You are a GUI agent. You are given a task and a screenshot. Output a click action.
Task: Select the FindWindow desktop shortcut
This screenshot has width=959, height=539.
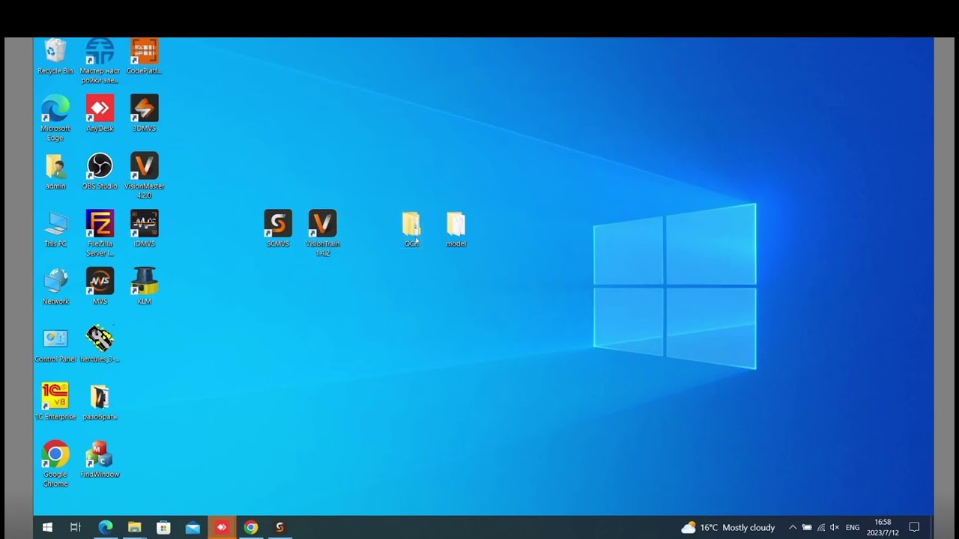[100, 459]
